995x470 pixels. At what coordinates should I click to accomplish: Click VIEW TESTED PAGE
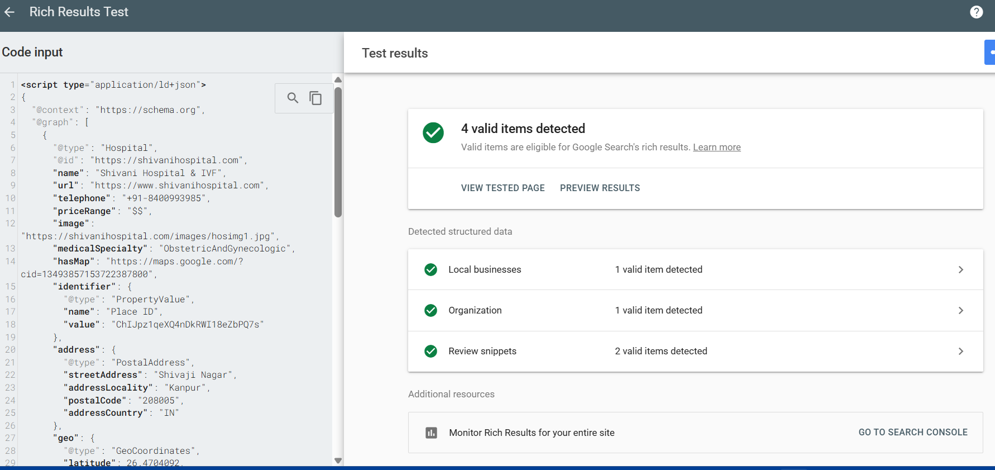(503, 188)
